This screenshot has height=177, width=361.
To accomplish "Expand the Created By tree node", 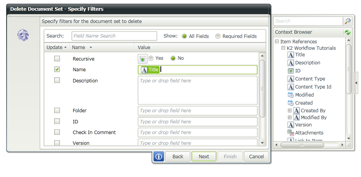I will (x=290, y=111).
